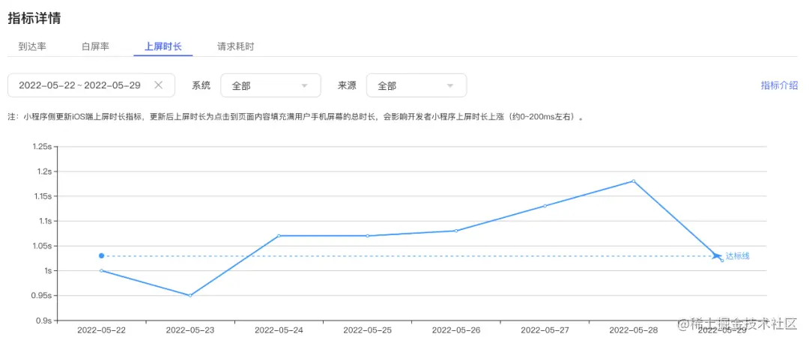Select the 2022-05-24 data point at 1.07s
Viewport: 809px width, 343px height.
click(279, 236)
